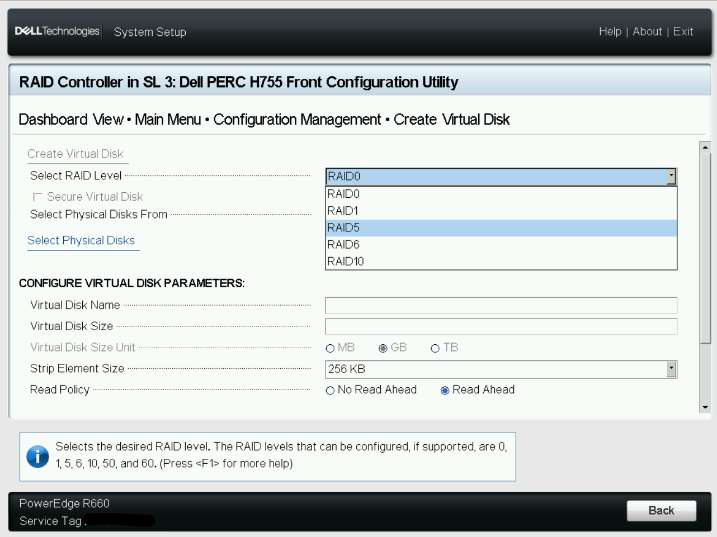The width and height of the screenshot is (717, 537).
Task: Click the System Setup title text
Action: pyautogui.click(x=150, y=32)
